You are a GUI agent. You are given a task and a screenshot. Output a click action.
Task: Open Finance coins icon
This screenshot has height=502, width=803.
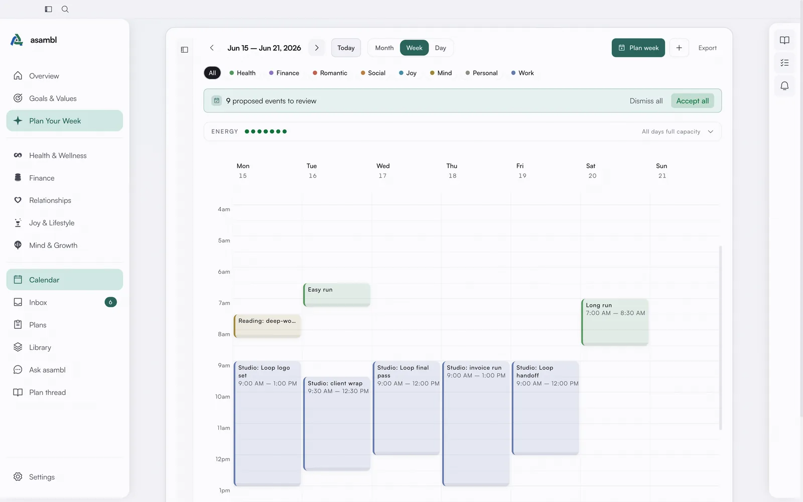(18, 178)
